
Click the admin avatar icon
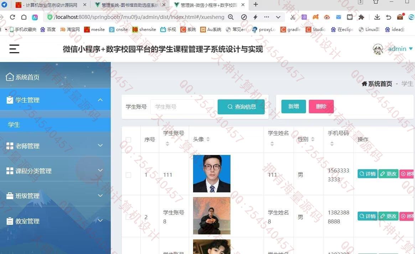(x=378, y=49)
